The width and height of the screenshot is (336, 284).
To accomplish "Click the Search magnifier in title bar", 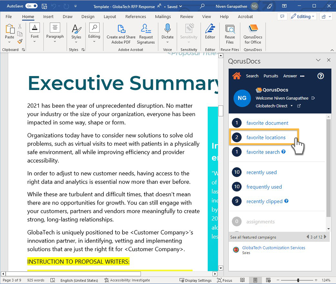I will (202, 6).
